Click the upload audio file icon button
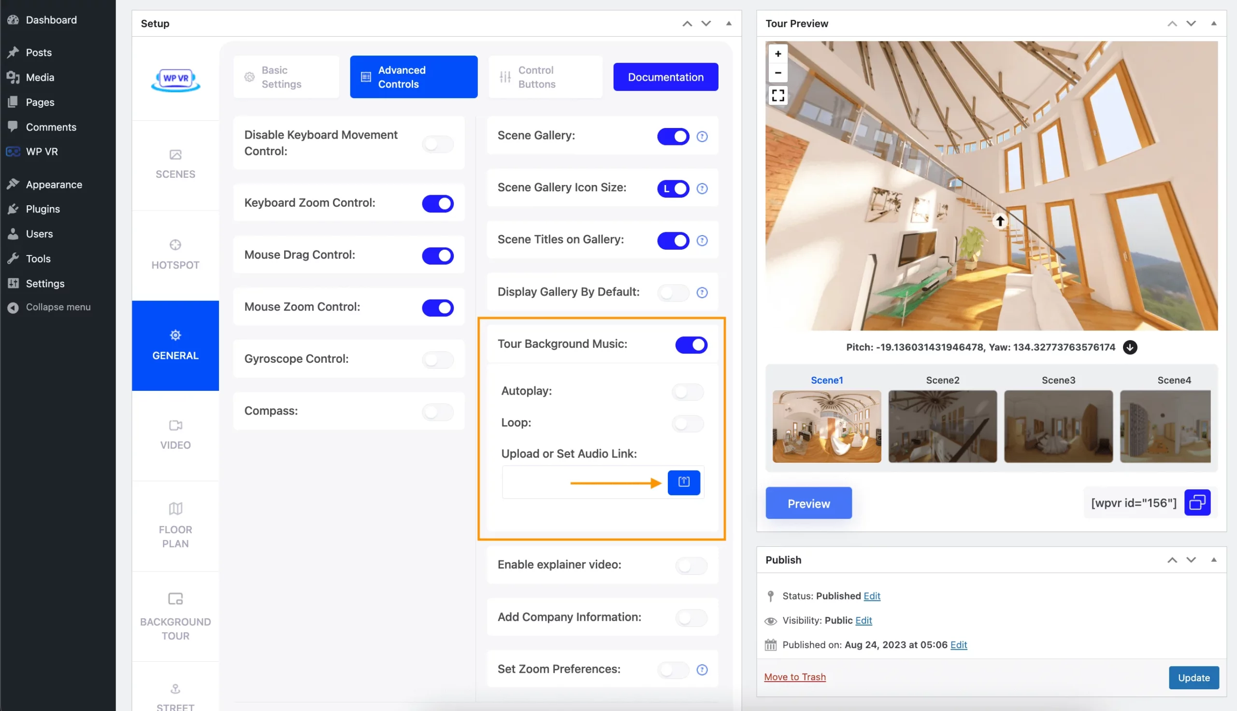1237x711 pixels. click(683, 482)
